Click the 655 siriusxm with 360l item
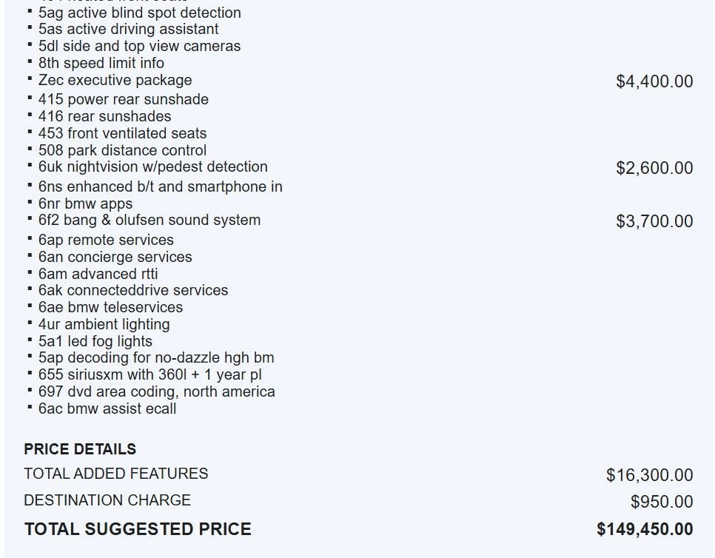Screen dimensions: 715x558 pyautogui.click(x=150, y=374)
